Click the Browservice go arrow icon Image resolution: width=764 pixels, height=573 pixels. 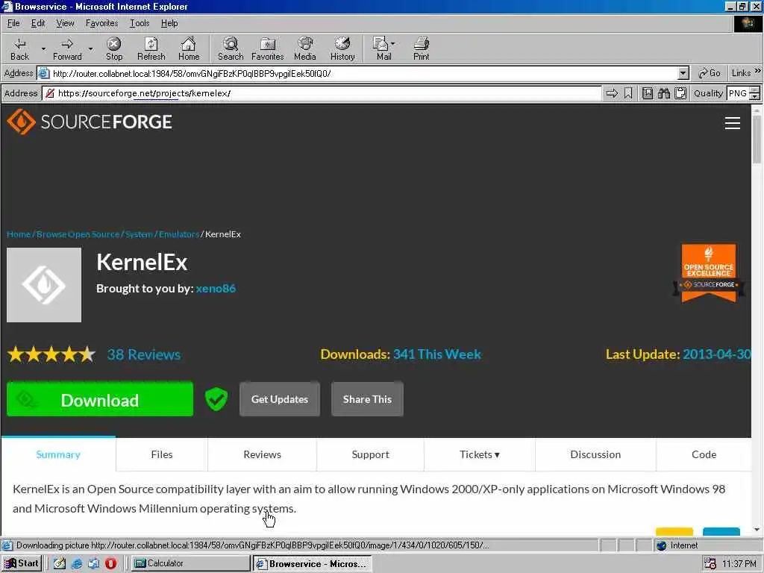click(612, 93)
